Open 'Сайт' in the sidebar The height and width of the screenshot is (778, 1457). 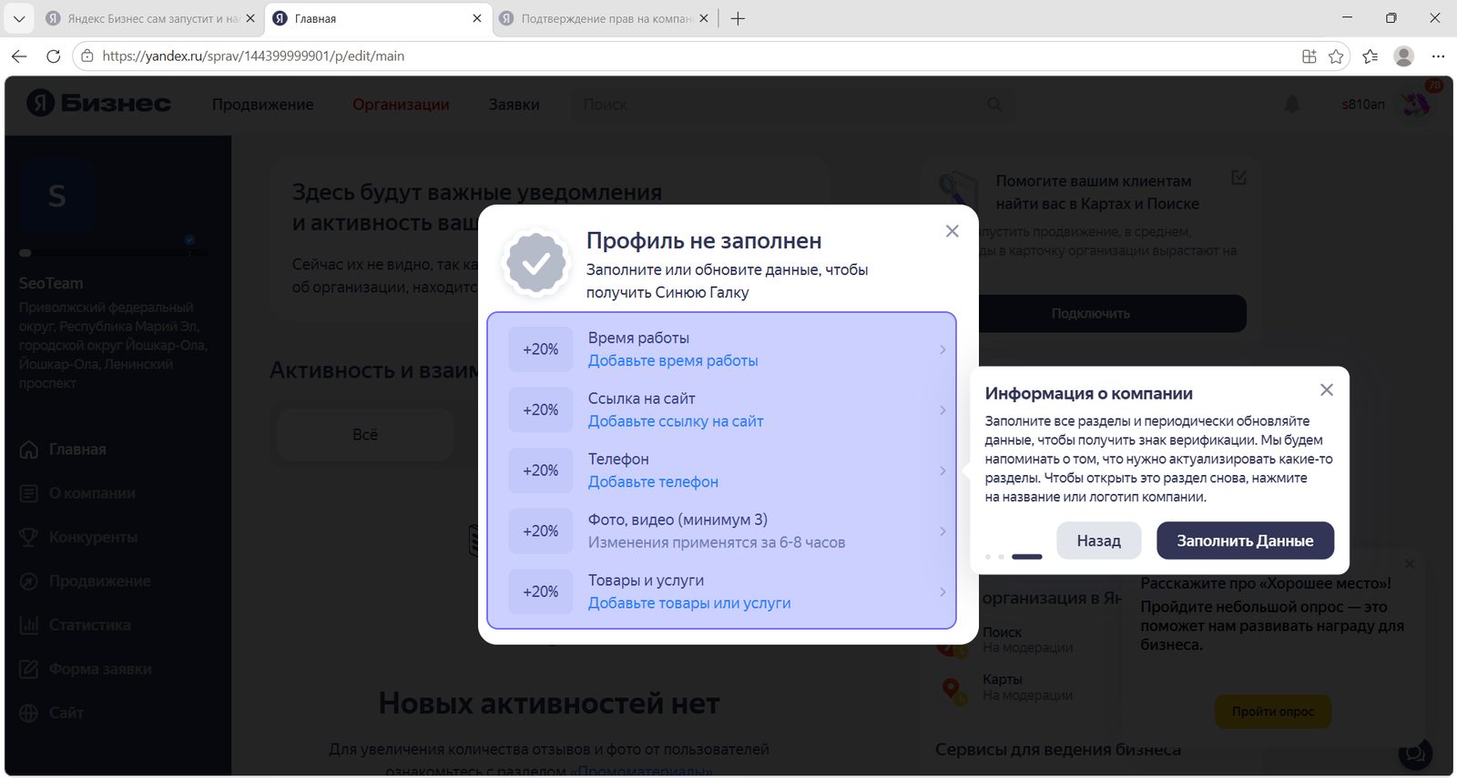tap(51, 712)
